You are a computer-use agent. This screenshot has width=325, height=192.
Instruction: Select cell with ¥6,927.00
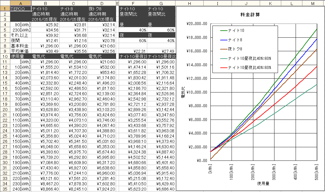point(73,168)
